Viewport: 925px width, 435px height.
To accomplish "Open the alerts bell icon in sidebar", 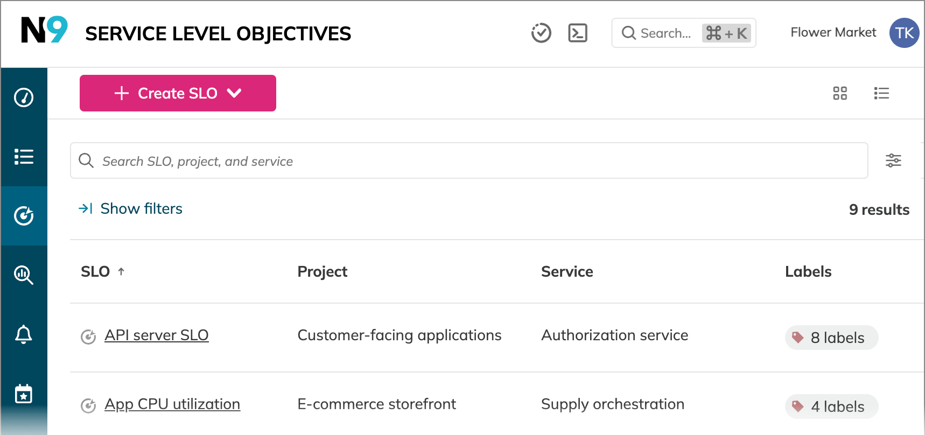I will point(24,334).
